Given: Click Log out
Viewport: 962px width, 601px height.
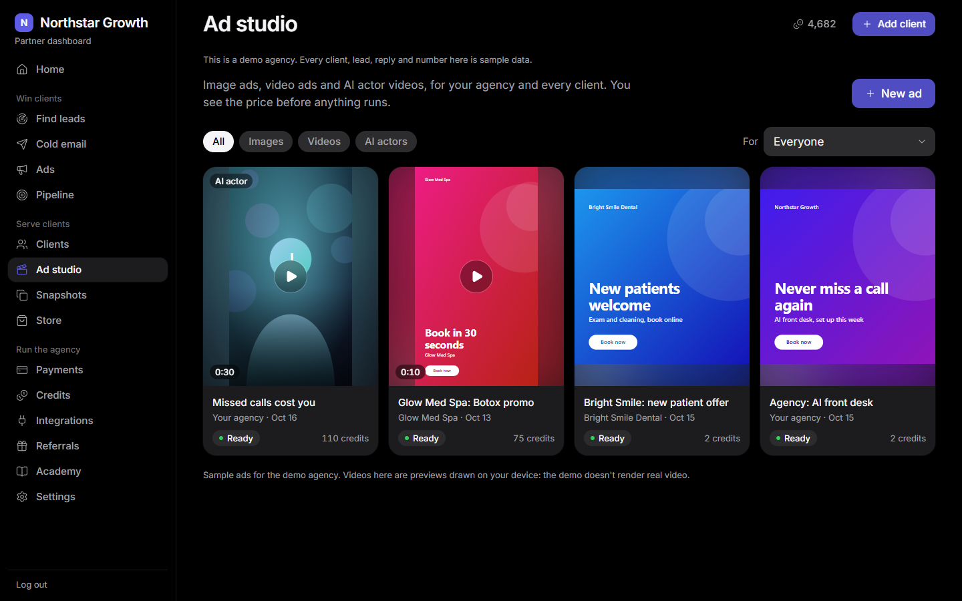Looking at the screenshot, I should pyautogui.click(x=31, y=585).
